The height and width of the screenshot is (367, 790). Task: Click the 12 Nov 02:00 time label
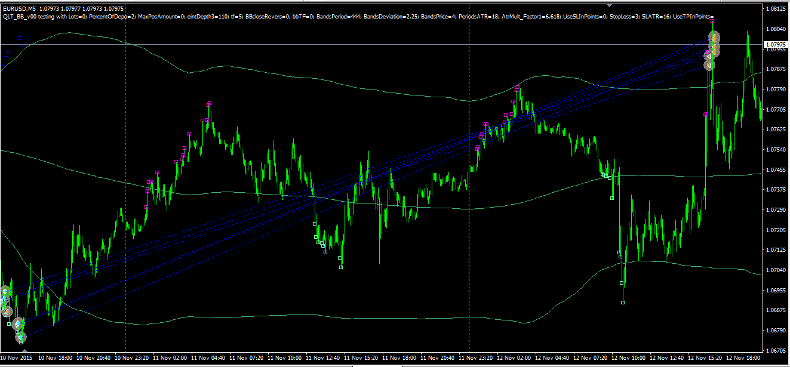515,358
